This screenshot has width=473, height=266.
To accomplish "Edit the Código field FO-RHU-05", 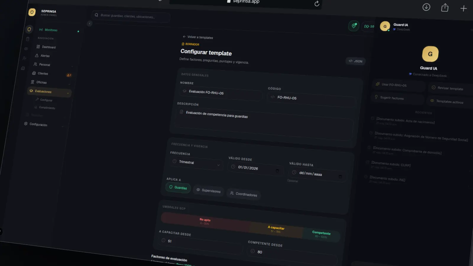I will [312, 99].
